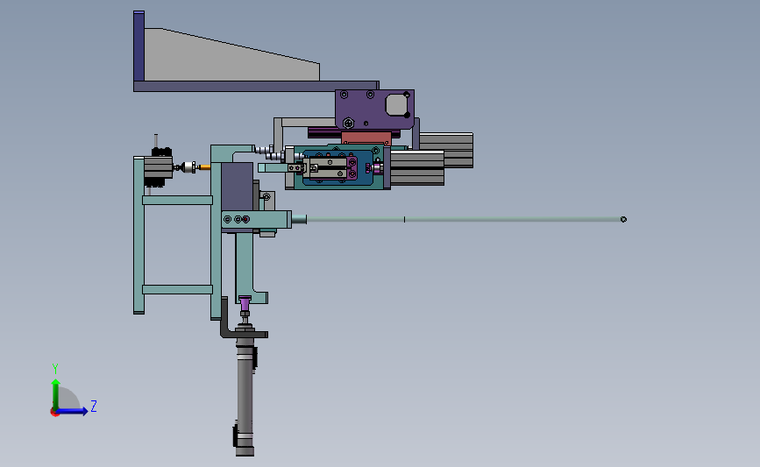
Task: Select the long horizontal base plate under the gusset
Action: pos(256,86)
